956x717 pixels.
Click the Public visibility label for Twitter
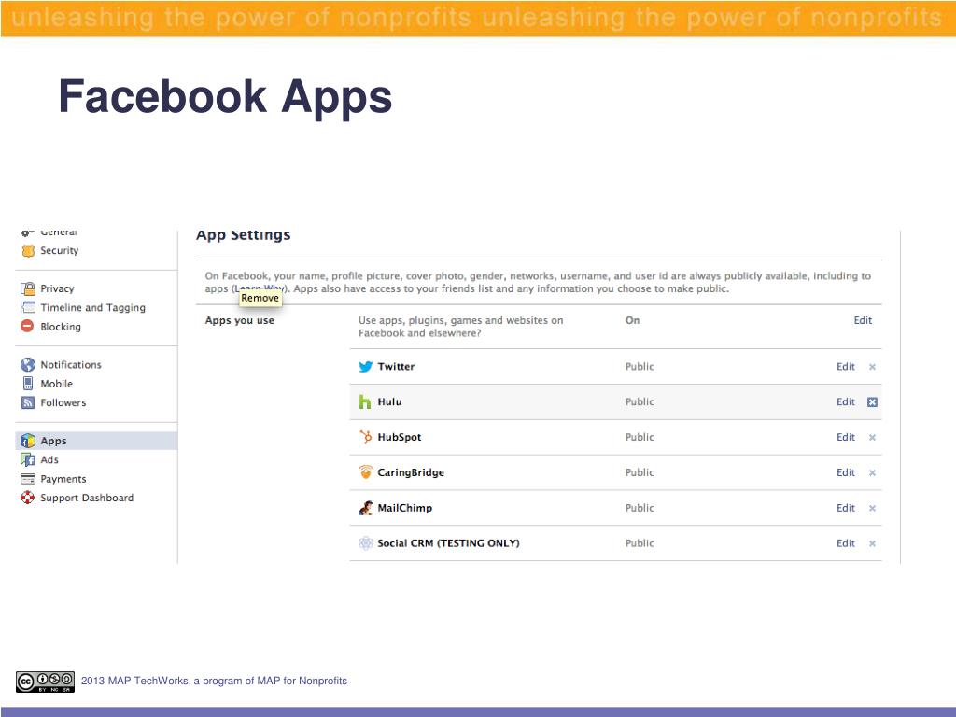[x=640, y=366]
